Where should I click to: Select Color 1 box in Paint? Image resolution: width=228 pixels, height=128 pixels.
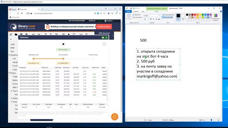[178, 17]
